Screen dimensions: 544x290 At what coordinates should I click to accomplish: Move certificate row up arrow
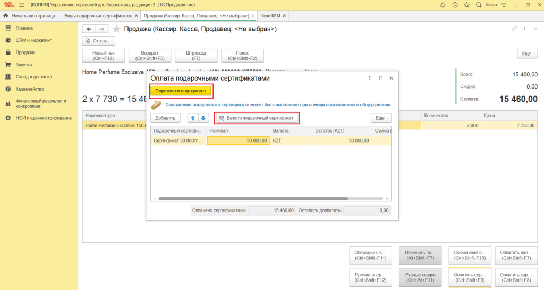[193, 118]
